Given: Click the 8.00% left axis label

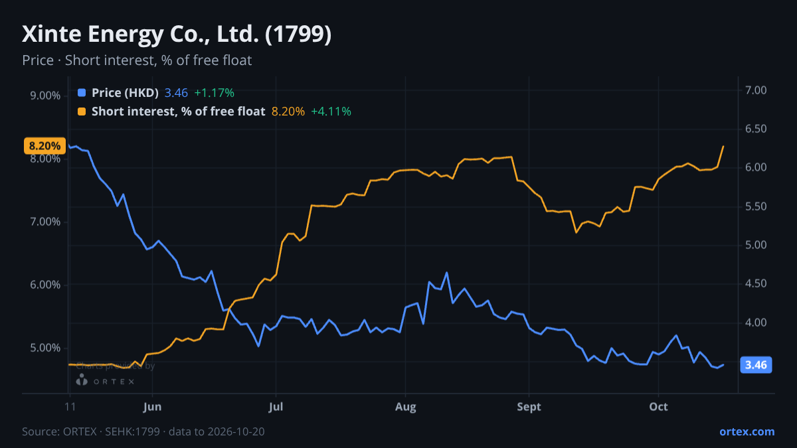Looking at the screenshot, I should (45, 159).
